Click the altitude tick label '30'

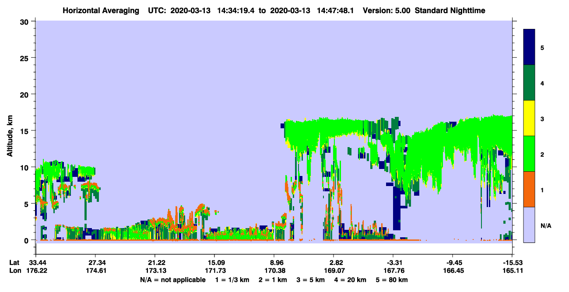click(x=25, y=21)
